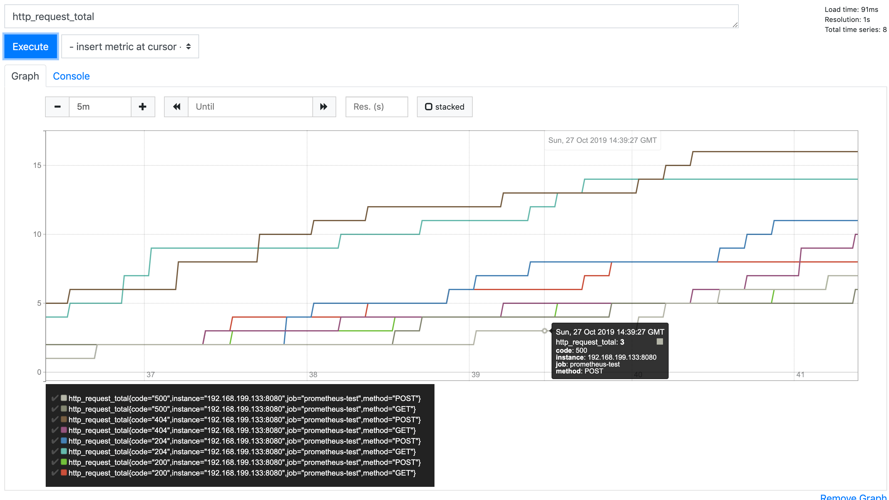
Task: Toggle checkmark for code 500 POST series
Action: (54, 398)
